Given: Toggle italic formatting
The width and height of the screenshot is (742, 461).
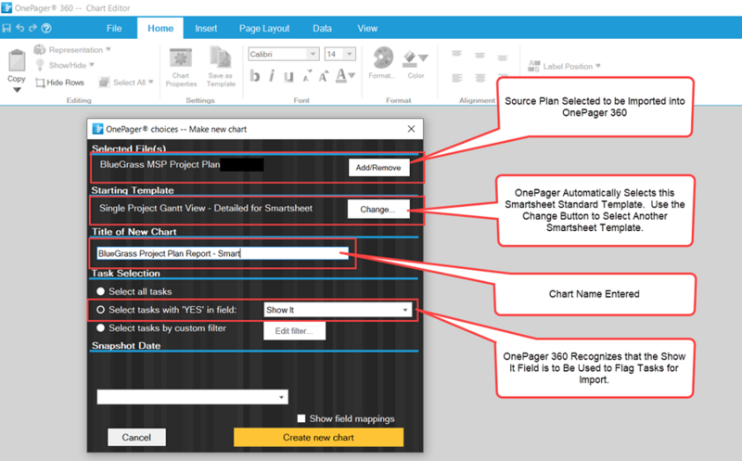Looking at the screenshot, I should (x=272, y=75).
